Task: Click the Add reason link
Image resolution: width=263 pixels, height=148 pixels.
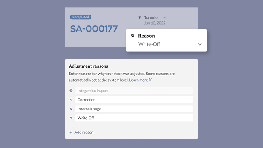Action: 84,132
